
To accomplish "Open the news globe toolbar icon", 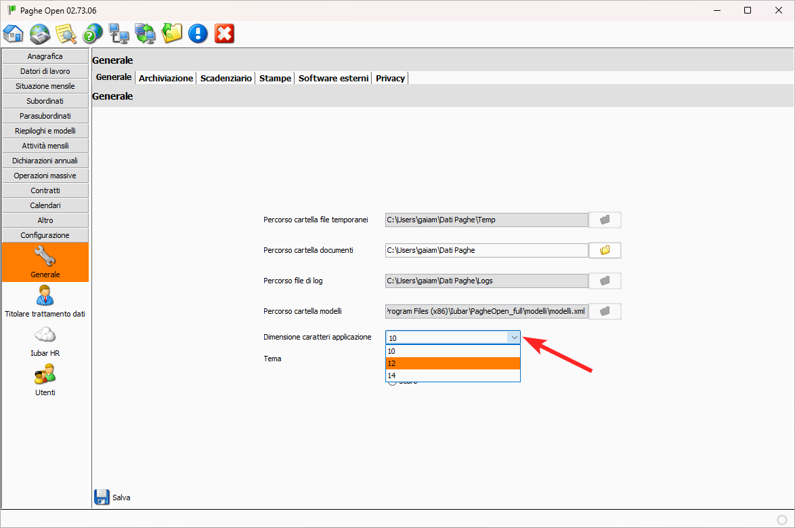I will coord(40,33).
